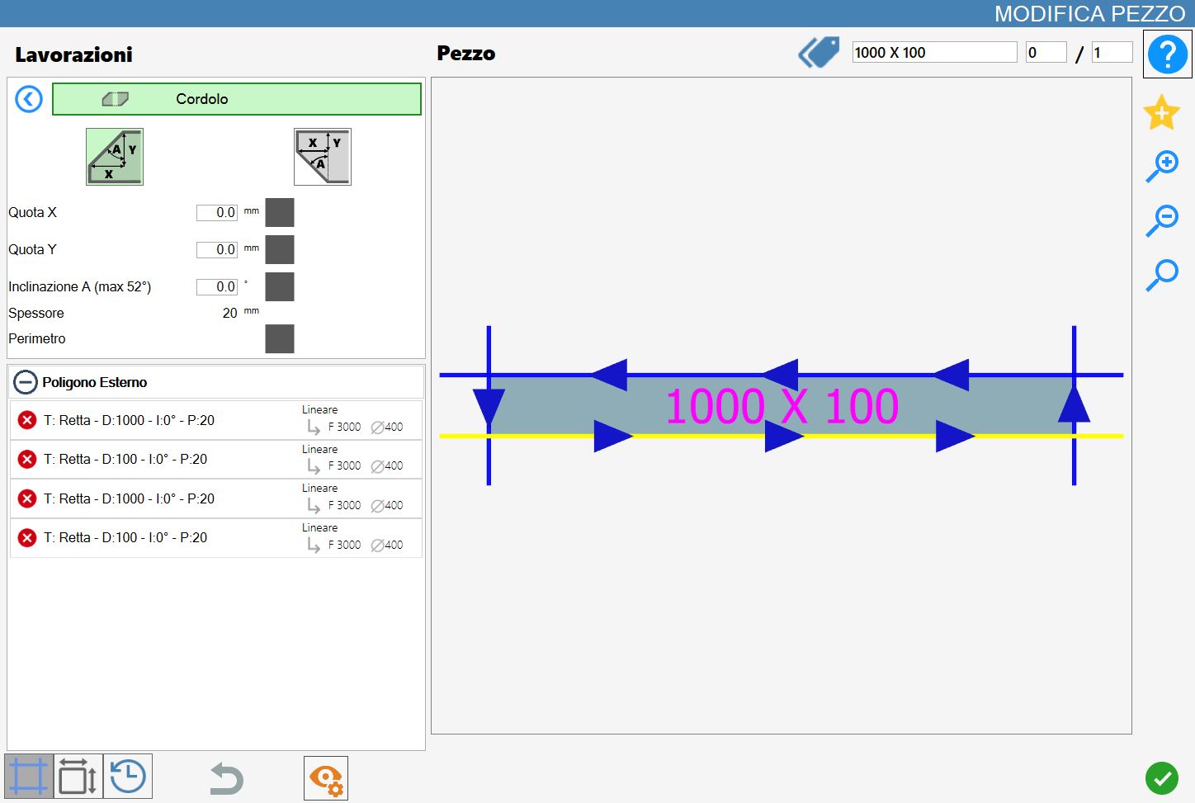The height and width of the screenshot is (803, 1195).
Task: Open the history clock icon
Action: tap(128, 777)
